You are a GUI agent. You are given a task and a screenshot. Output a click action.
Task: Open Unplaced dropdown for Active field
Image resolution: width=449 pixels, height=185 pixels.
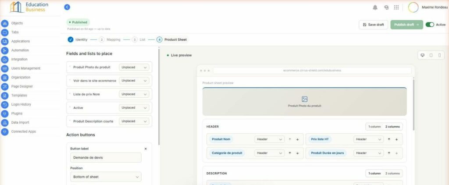coord(134,108)
